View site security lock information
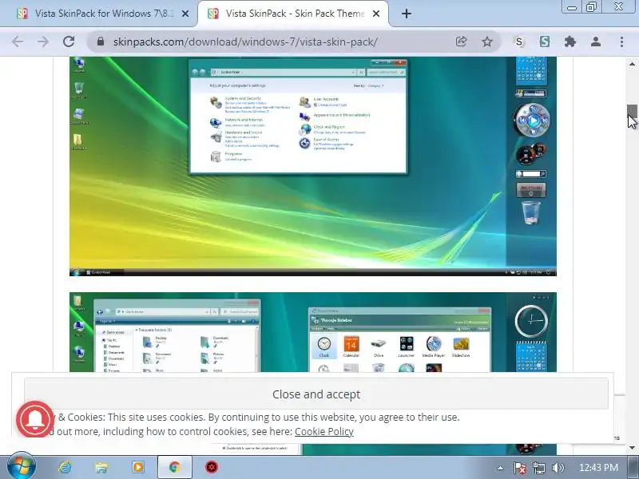 coord(101,42)
